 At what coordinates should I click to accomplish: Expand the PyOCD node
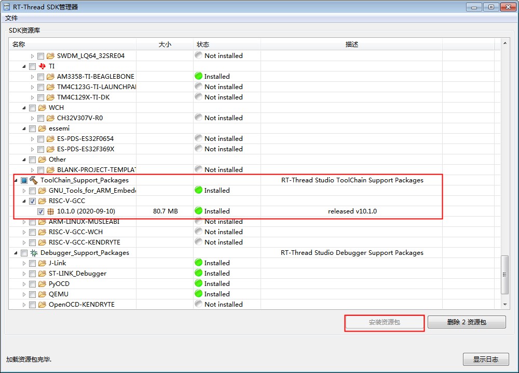point(24,284)
